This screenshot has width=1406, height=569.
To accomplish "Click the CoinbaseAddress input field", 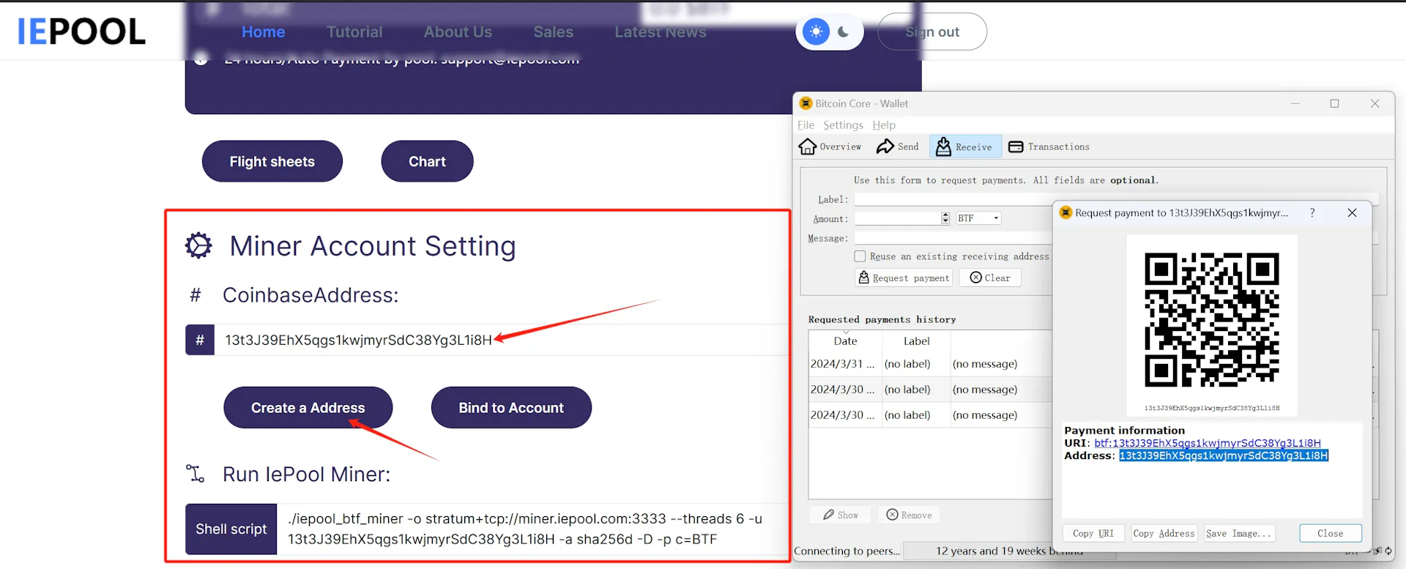I will point(501,340).
